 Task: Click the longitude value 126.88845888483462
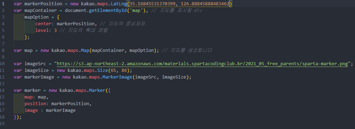point(205,4)
